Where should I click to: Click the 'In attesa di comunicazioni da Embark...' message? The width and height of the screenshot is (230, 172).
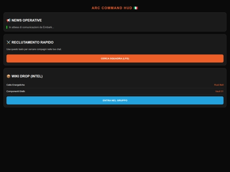tap(32, 27)
